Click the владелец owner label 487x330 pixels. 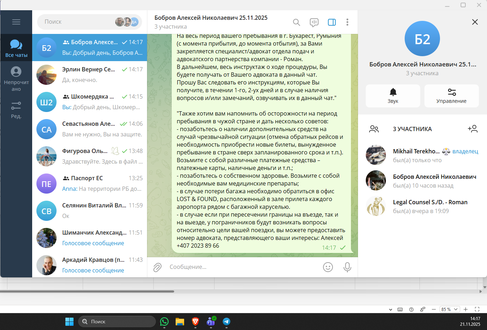coord(465,151)
